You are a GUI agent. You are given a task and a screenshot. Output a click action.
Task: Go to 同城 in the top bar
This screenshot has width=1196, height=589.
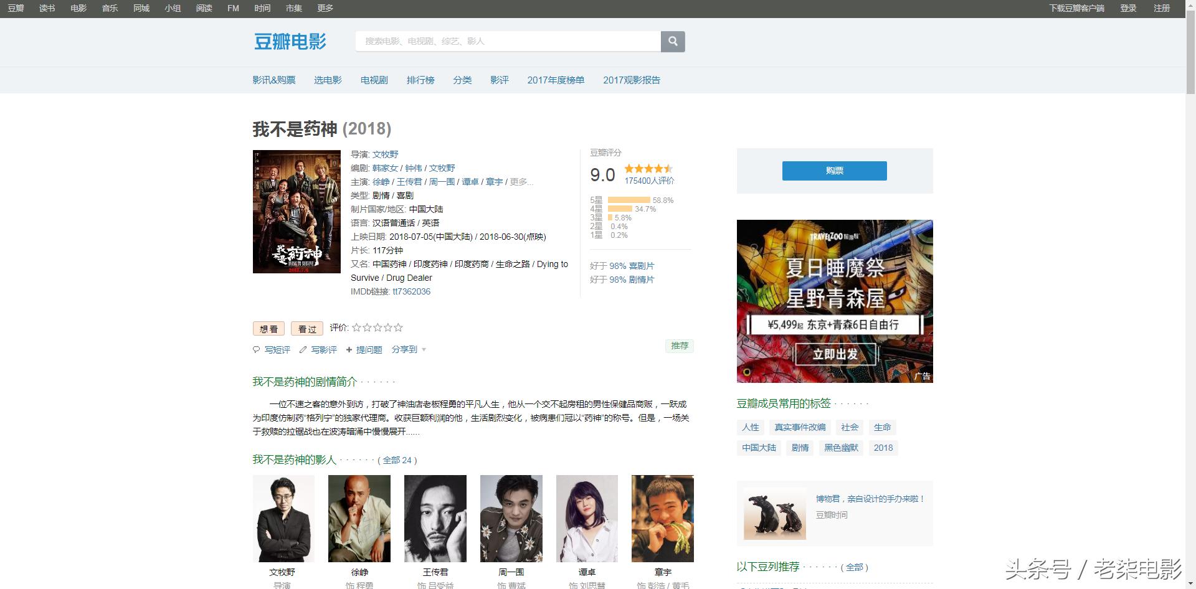click(141, 8)
